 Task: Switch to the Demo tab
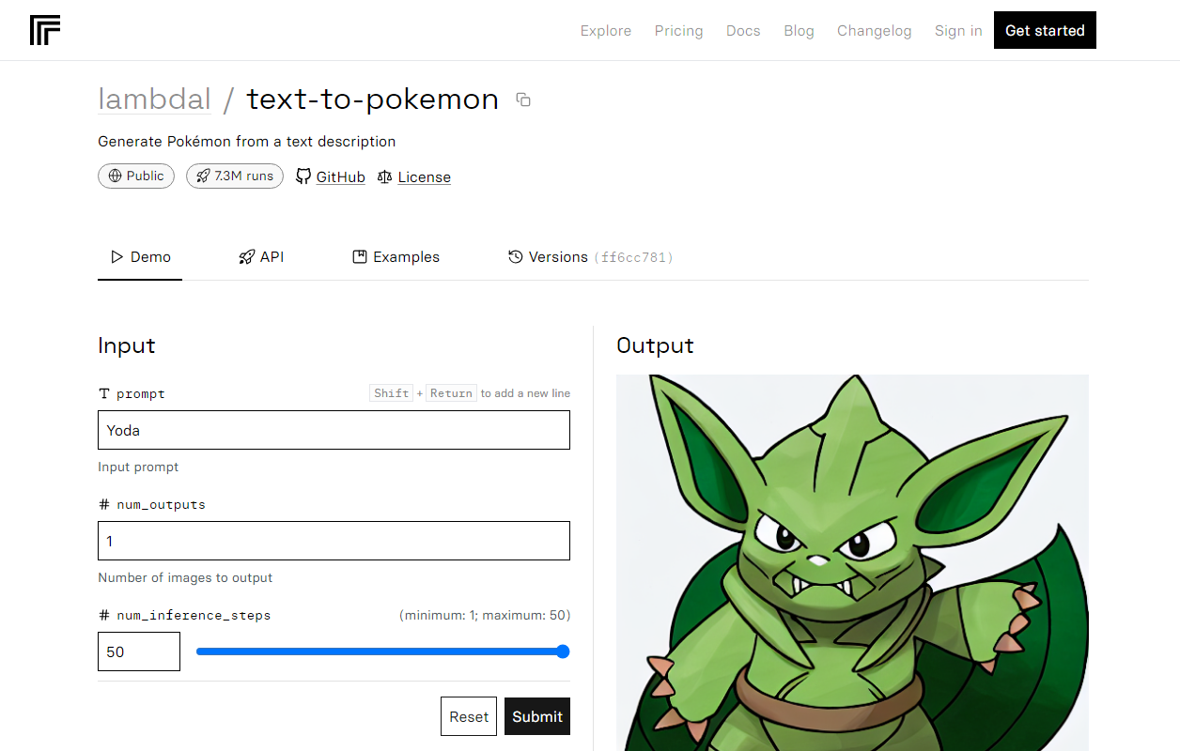[140, 256]
